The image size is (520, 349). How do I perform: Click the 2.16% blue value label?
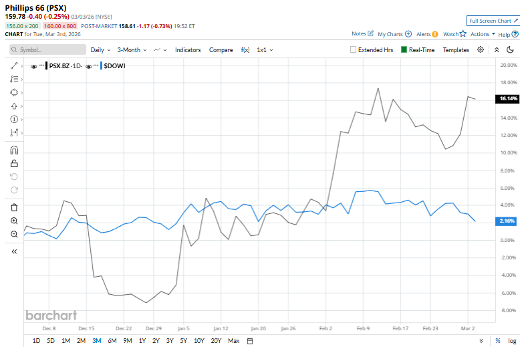click(506, 221)
